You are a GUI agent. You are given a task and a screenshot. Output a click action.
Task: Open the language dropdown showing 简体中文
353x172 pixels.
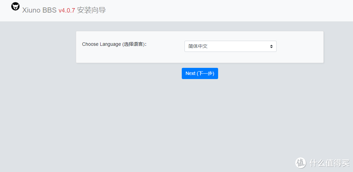click(230, 46)
